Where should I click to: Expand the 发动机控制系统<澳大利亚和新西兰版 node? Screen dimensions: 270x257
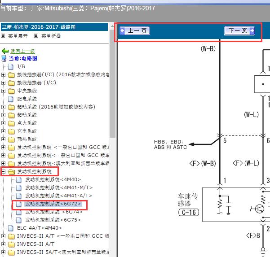3,163
